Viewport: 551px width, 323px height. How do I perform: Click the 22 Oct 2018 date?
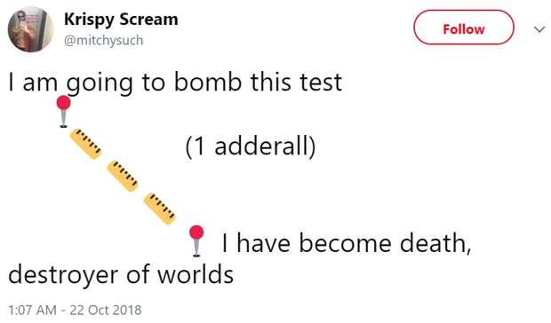[x=106, y=310]
